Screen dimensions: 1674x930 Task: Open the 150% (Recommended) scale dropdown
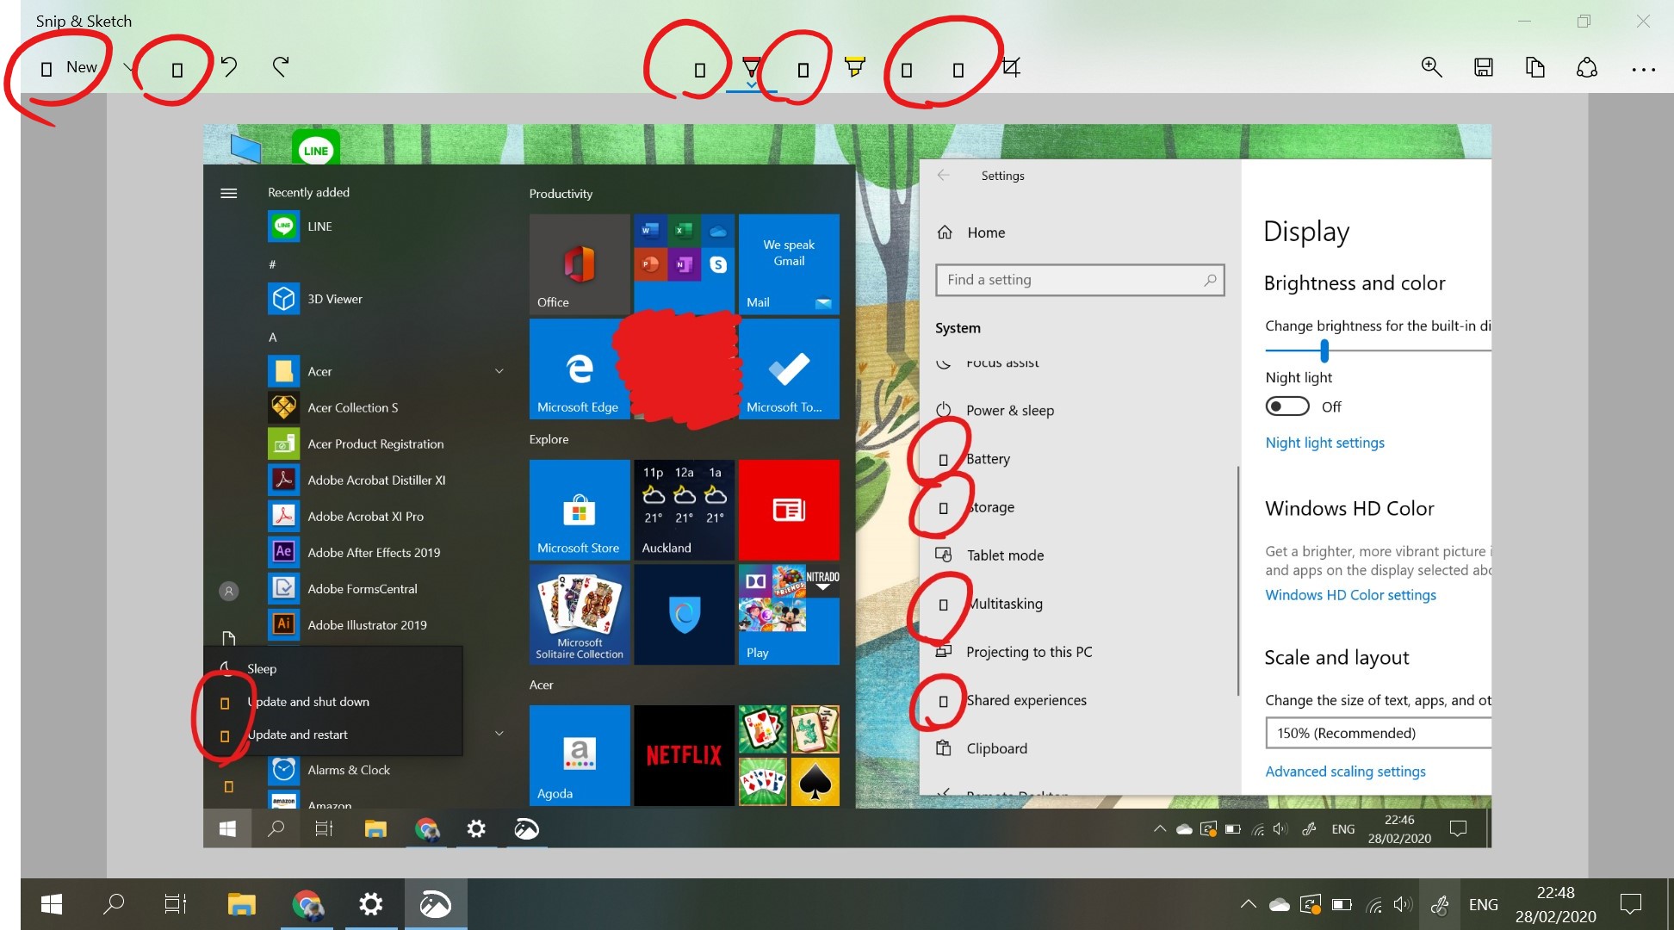pos(1378,733)
